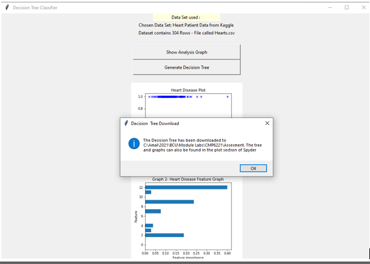Click the longest bar at feature 12
370x264 pixels.
click(x=186, y=187)
